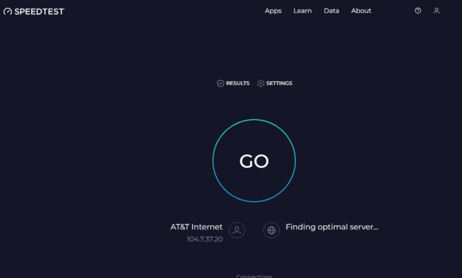
Task: Open the SETTINGS text link
Action: [279, 83]
